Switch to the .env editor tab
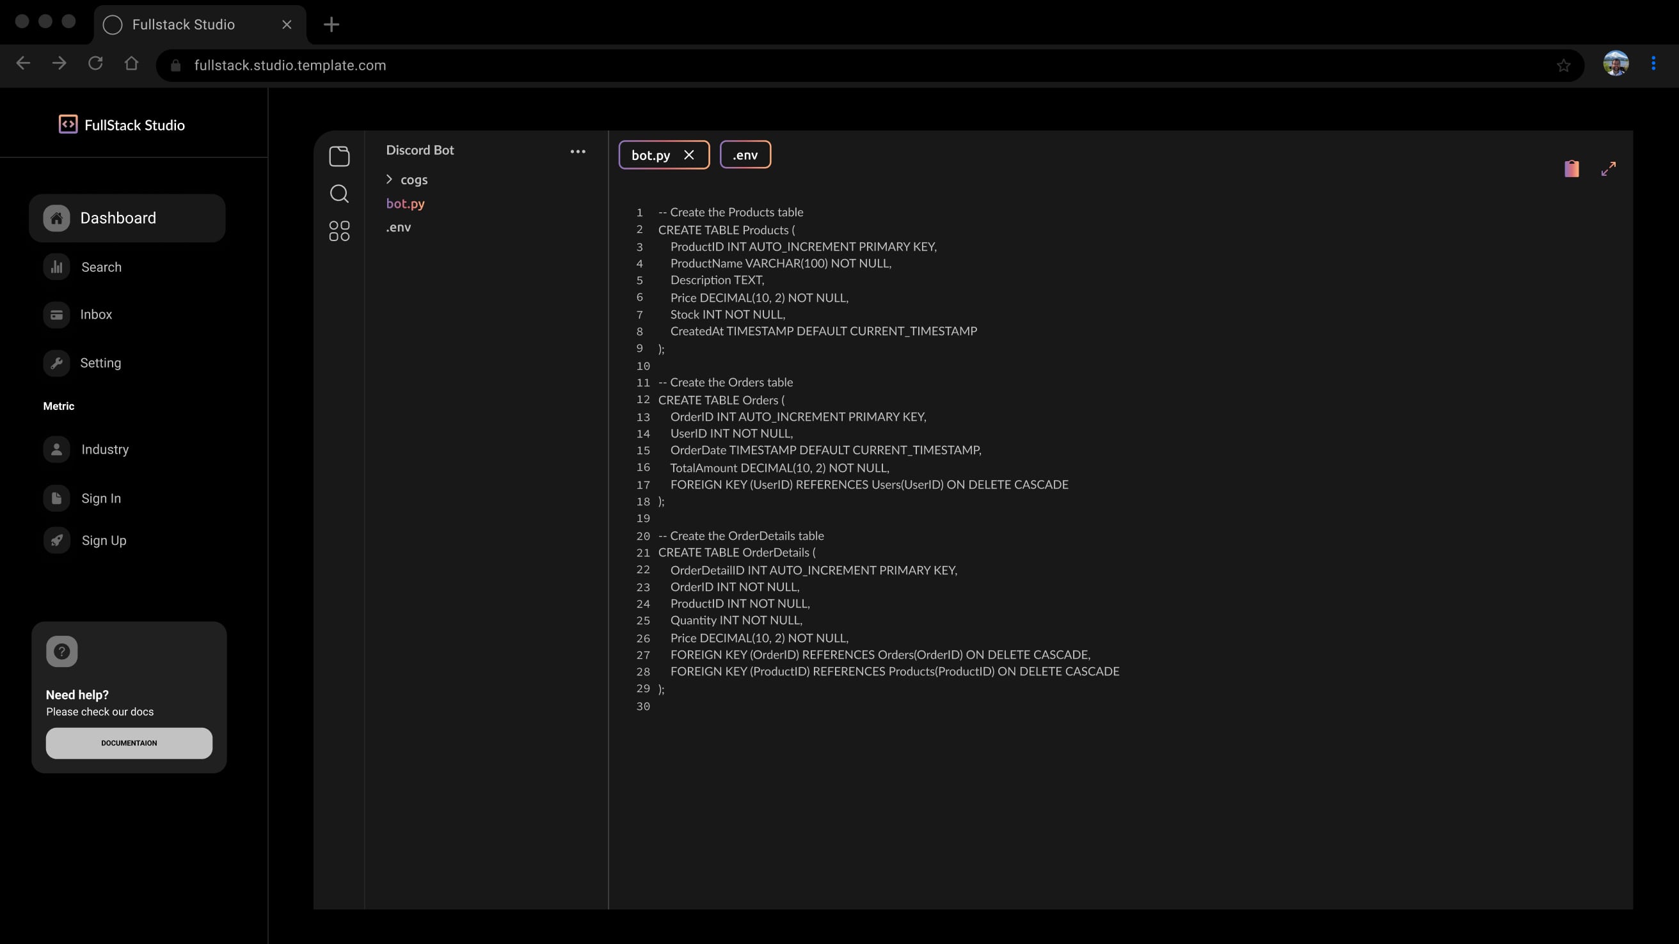 pyautogui.click(x=745, y=155)
